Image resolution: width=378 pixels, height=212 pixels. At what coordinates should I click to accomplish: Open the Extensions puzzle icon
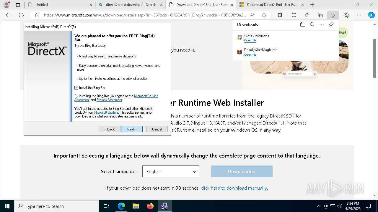coord(280,15)
